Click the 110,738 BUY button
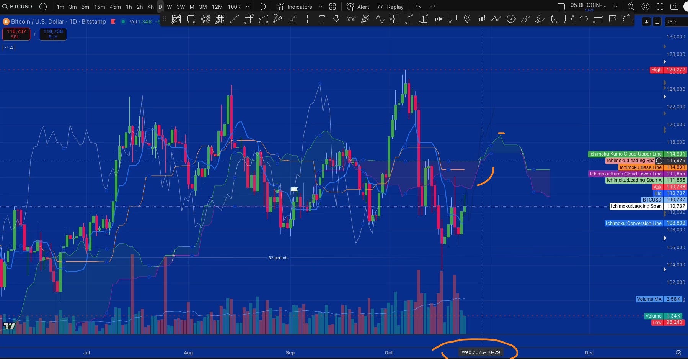This screenshot has height=359, width=688. coord(53,34)
